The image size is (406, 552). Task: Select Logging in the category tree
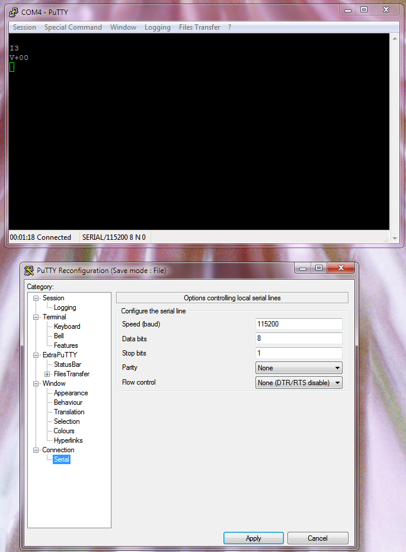pyautogui.click(x=65, y=307)
